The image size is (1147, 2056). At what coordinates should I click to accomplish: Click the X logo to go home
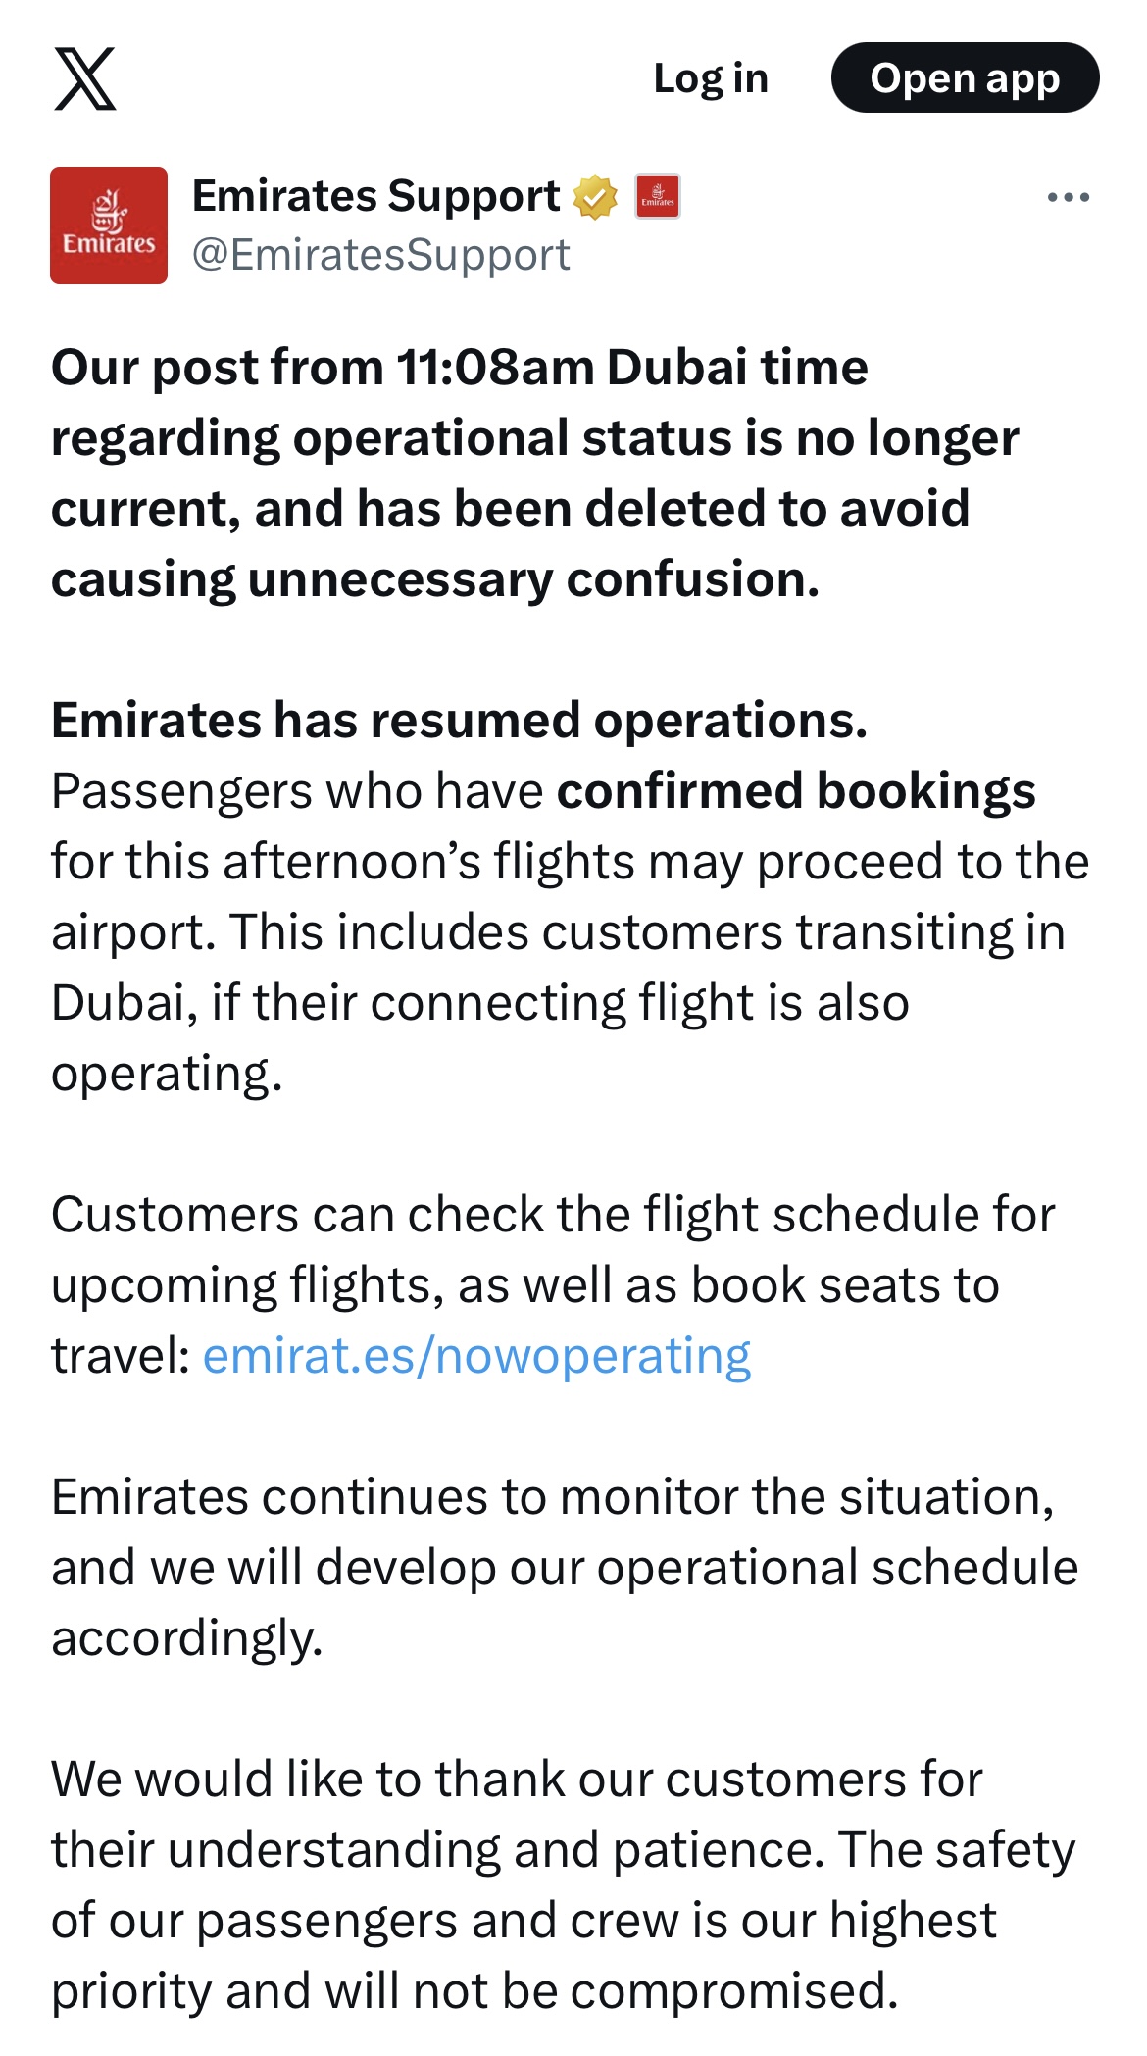pyautogui.click(x=84, y=78)
